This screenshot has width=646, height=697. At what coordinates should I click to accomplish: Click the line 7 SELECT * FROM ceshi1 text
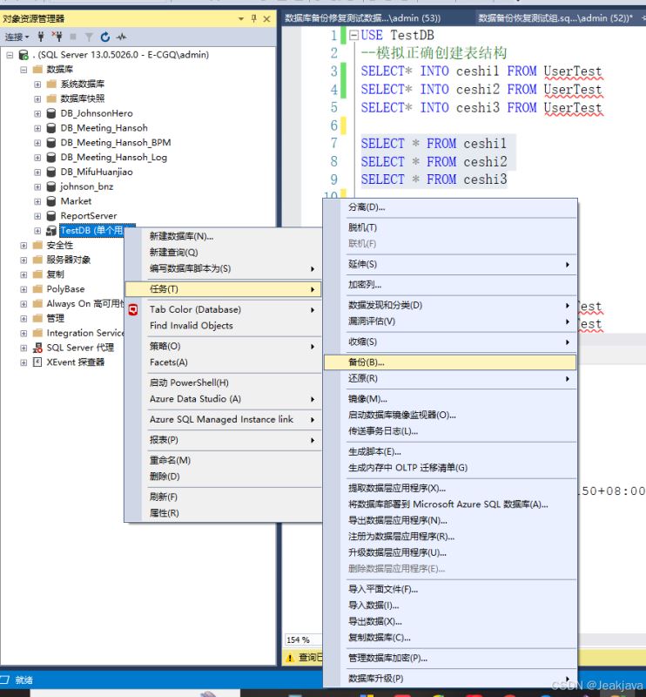[x=434, y=144]
